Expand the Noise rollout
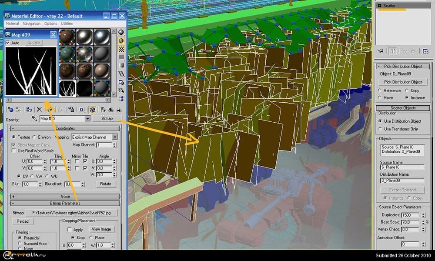Image resolution: width=435 pixels, height=261 pixels. tap(65, 197)
